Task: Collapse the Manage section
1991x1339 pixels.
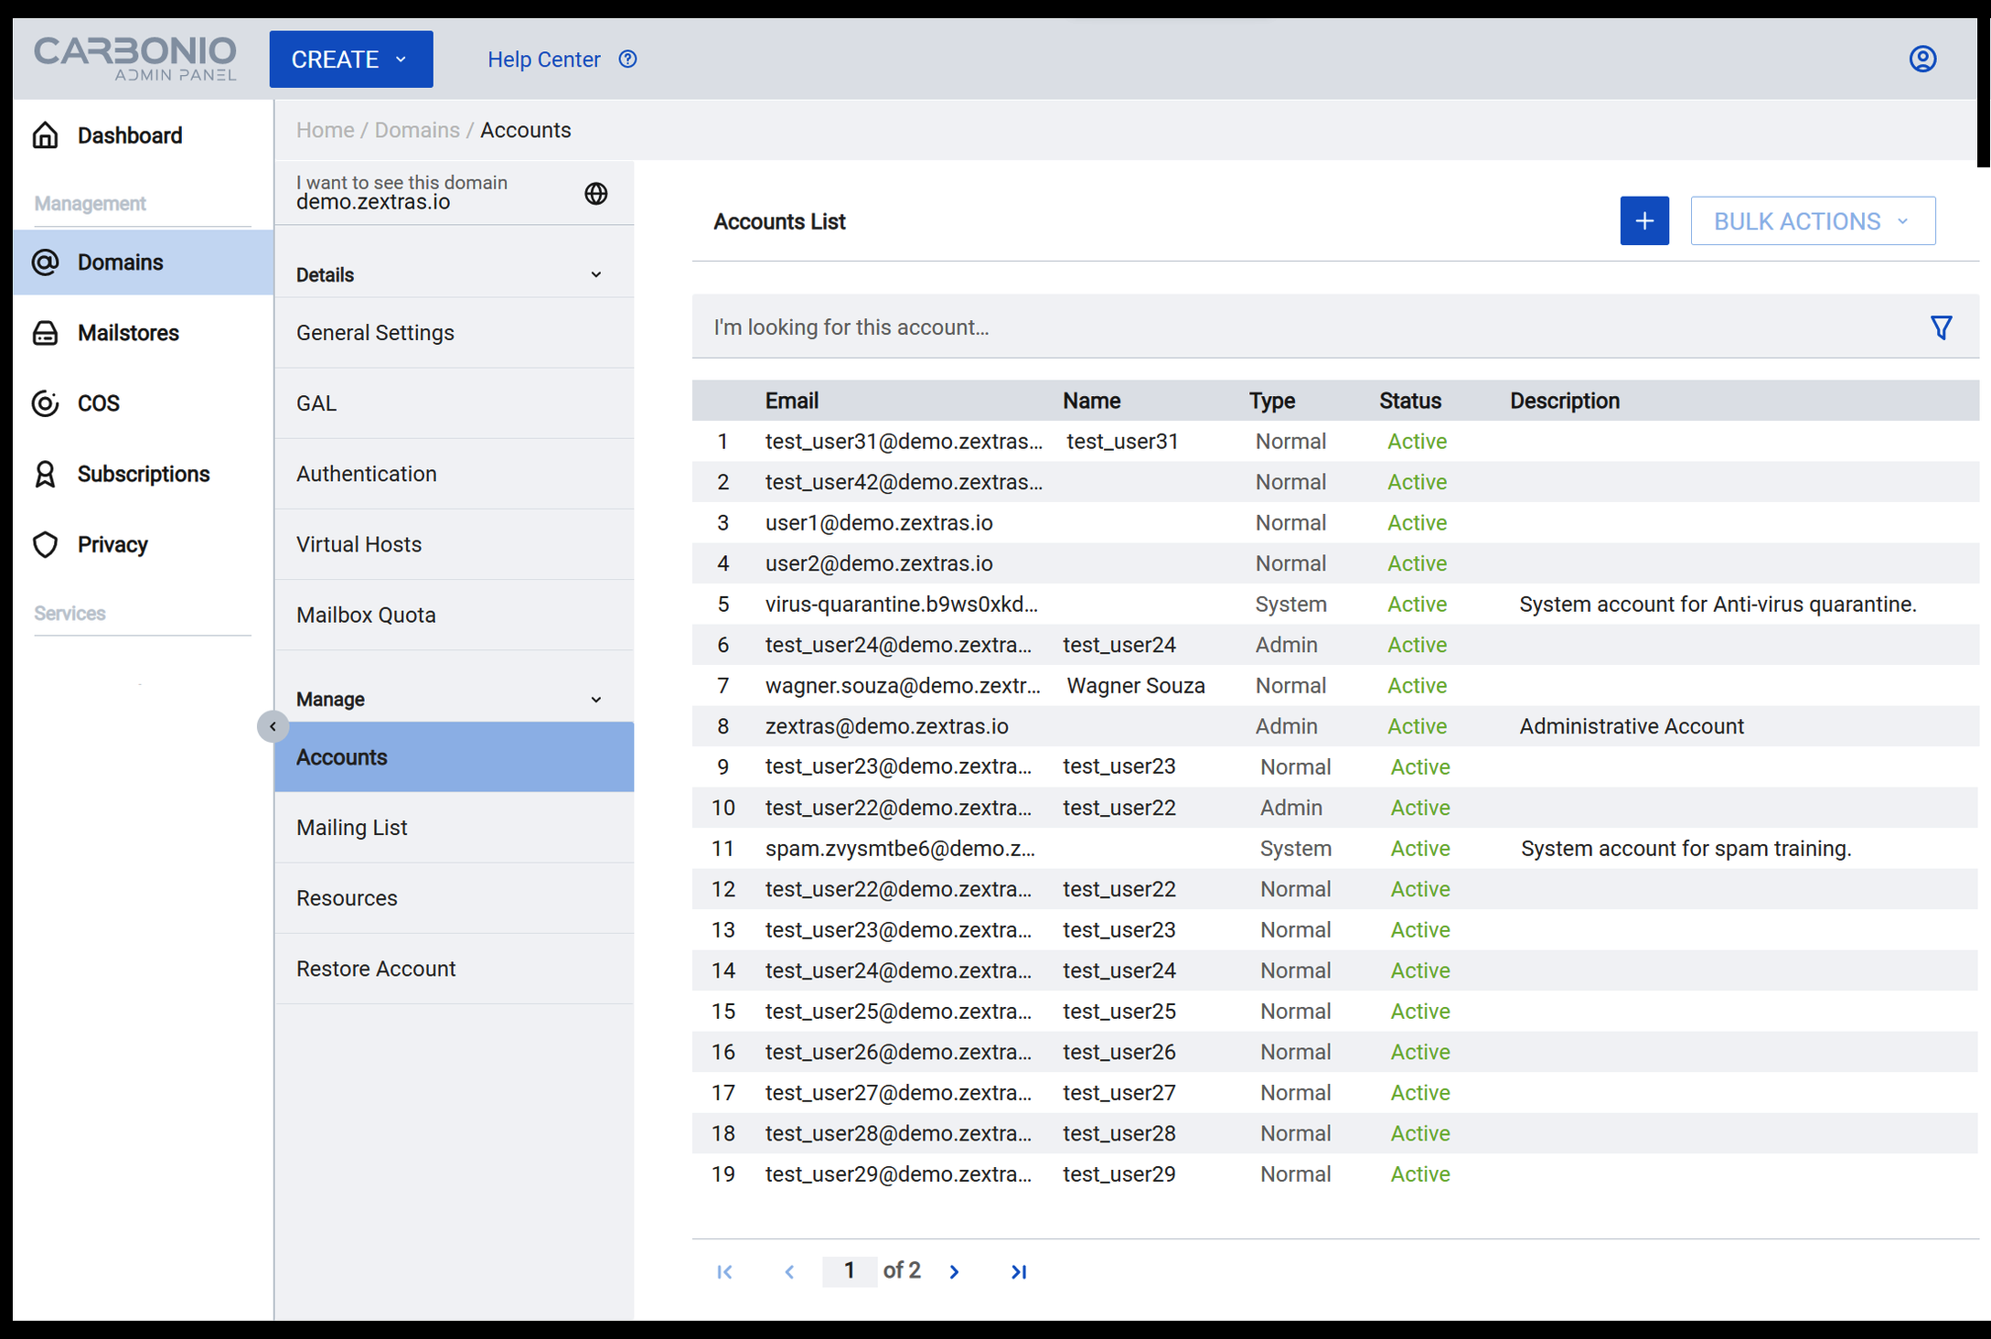Action: click(595, 700)
